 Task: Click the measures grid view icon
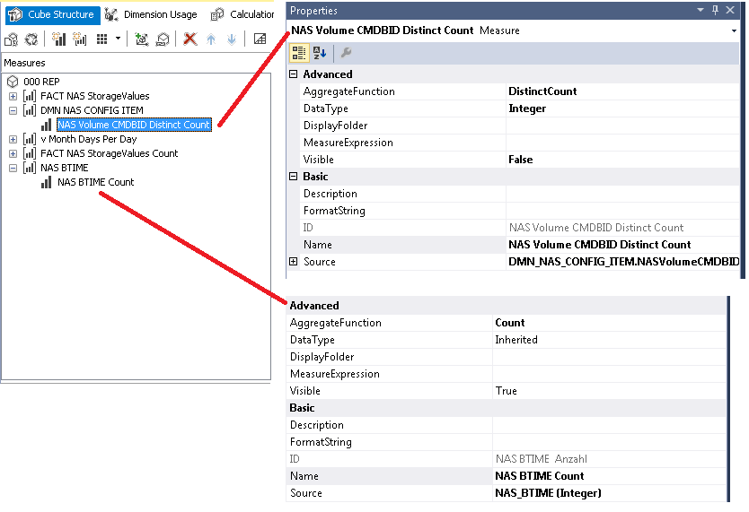(101, 39)
